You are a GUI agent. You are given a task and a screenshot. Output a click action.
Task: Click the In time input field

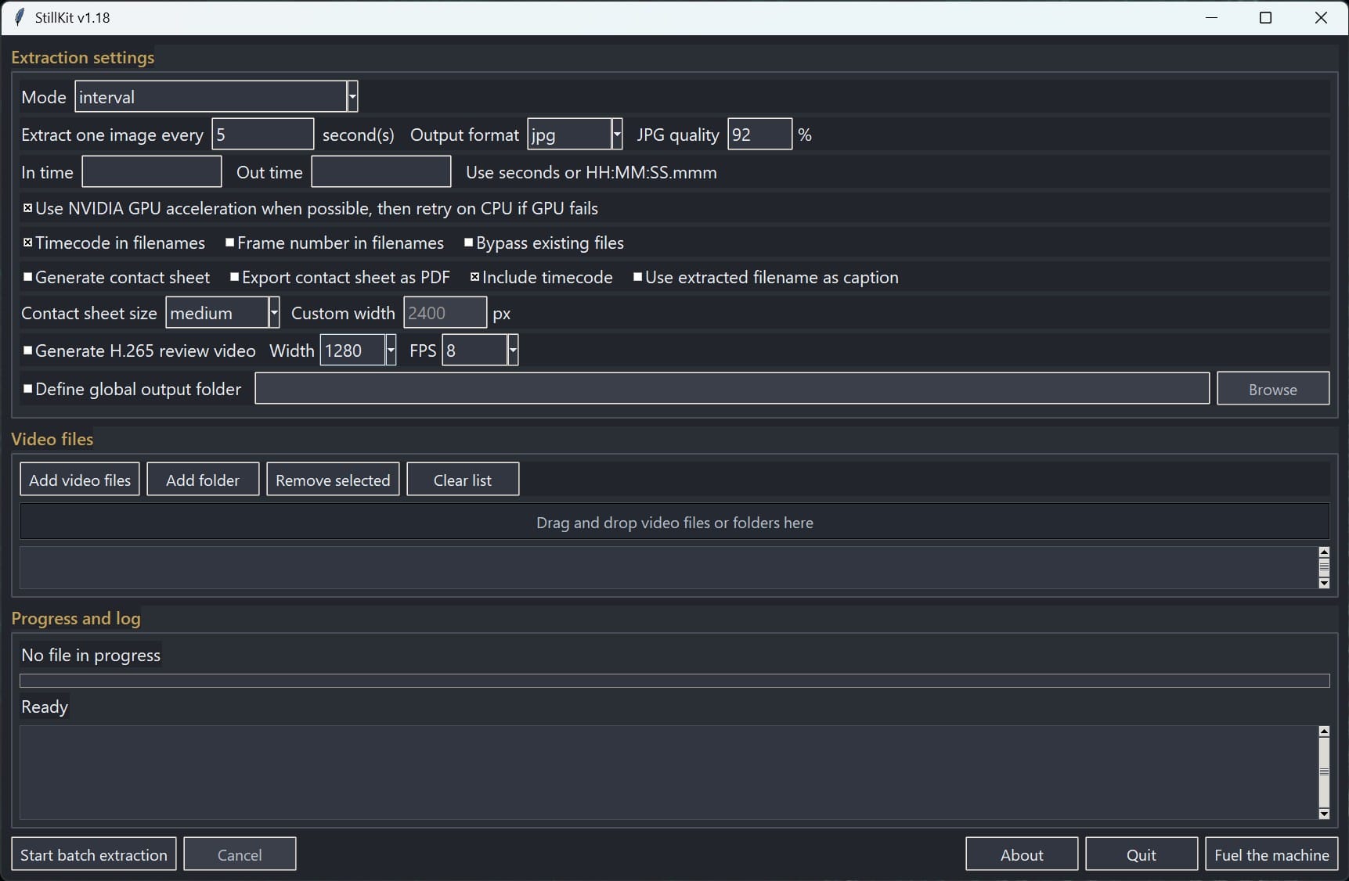tap(152, 172)
